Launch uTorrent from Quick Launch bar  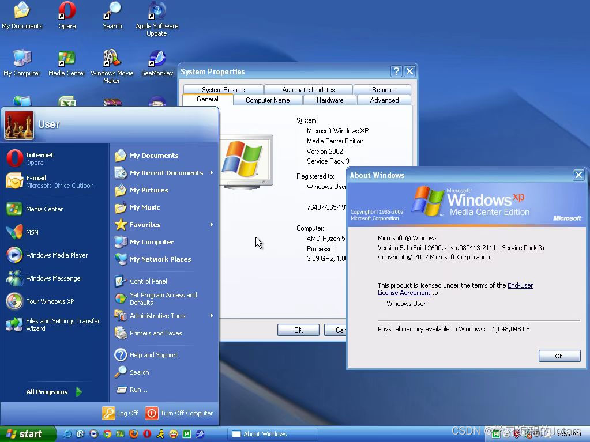187,434
